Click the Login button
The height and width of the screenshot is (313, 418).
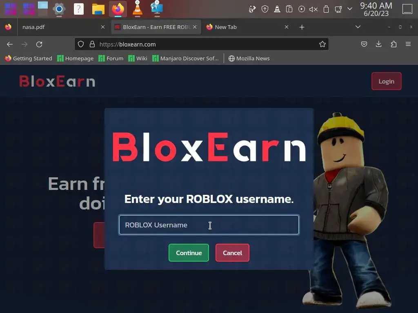coord(386,81)
